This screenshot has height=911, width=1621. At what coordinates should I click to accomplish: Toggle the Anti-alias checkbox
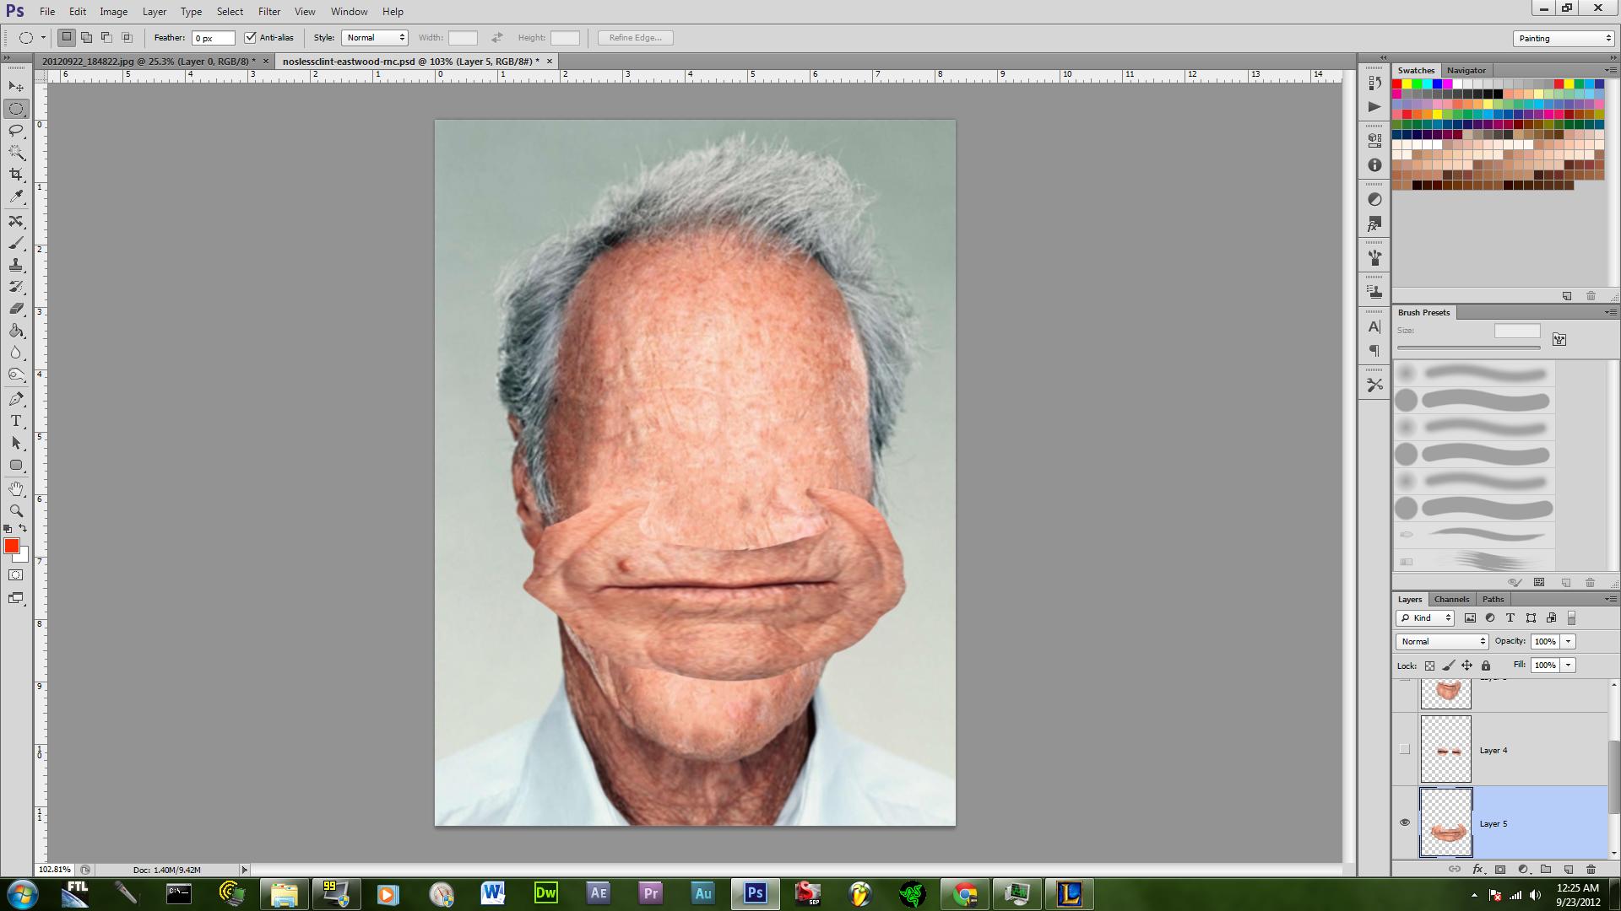tap(250, 37)
